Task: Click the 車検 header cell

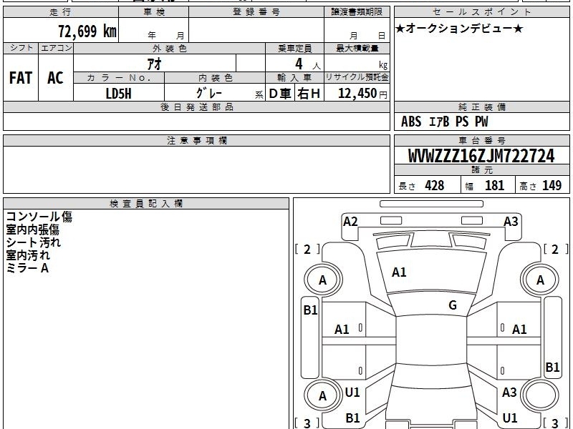Action: pyautogui.click(x=154, y=12)
